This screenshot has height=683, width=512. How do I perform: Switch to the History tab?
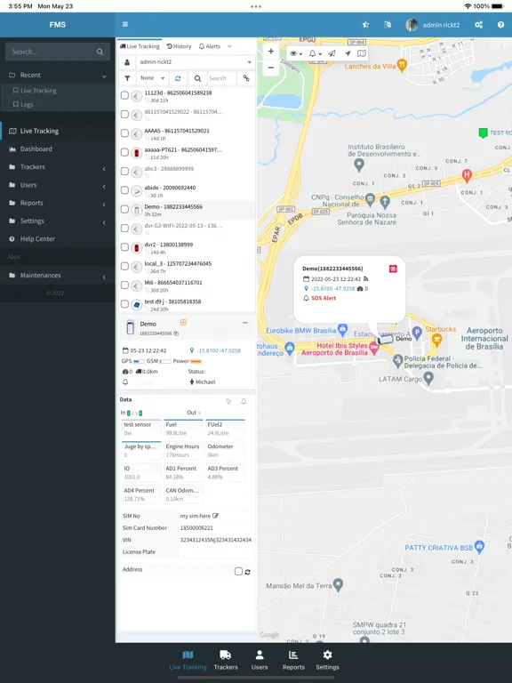[x=179, y=46]
